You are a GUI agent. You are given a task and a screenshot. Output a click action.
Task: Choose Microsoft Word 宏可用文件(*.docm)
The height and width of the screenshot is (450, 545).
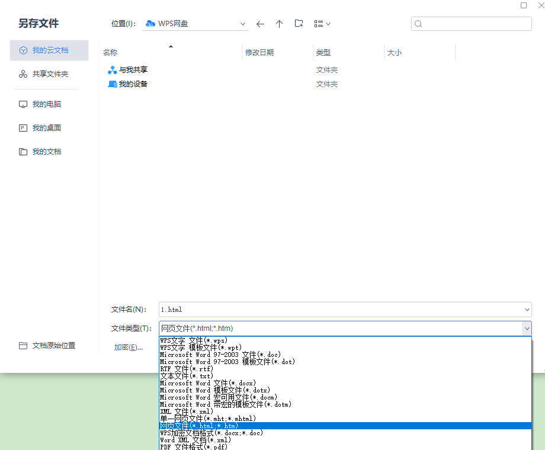345,397
